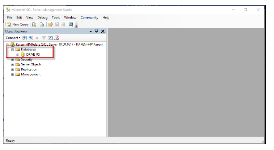Maximize the Management Studio window
The width and height of the screenshot is (274, 150).
pos(245,10)
